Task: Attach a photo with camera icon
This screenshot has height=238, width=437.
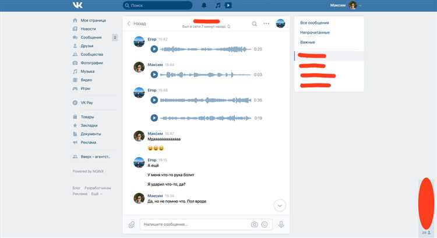Action: [x=254, y=225]
